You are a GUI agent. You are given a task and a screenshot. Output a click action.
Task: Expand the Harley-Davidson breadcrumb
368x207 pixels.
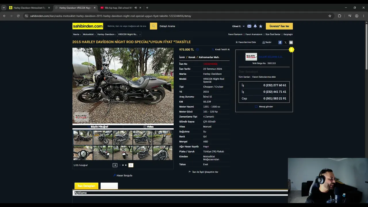click(x=106, y=34)
